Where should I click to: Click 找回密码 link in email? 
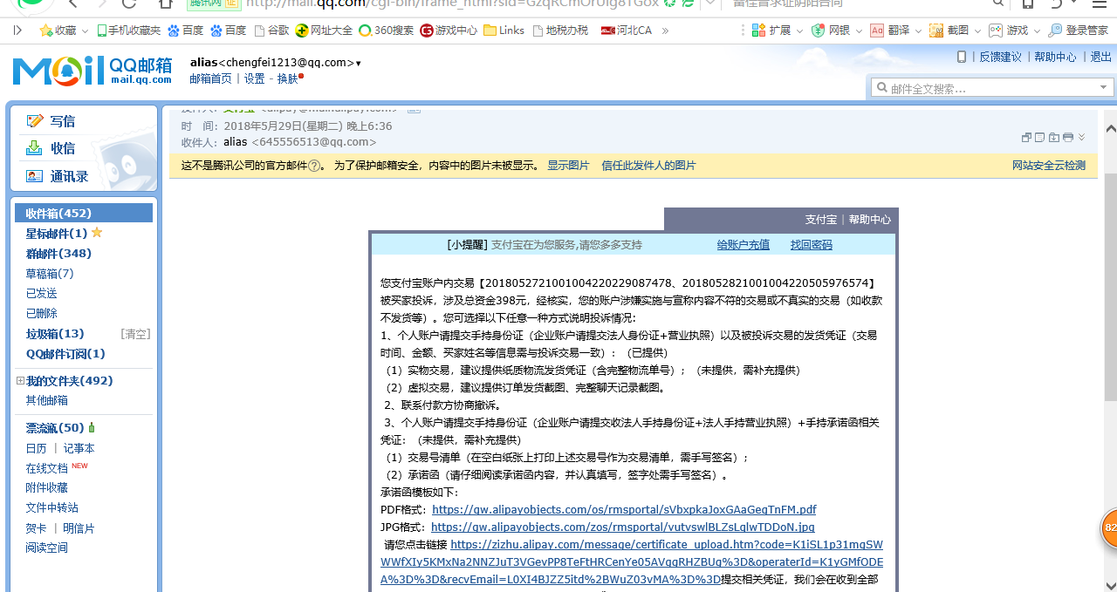812,245
